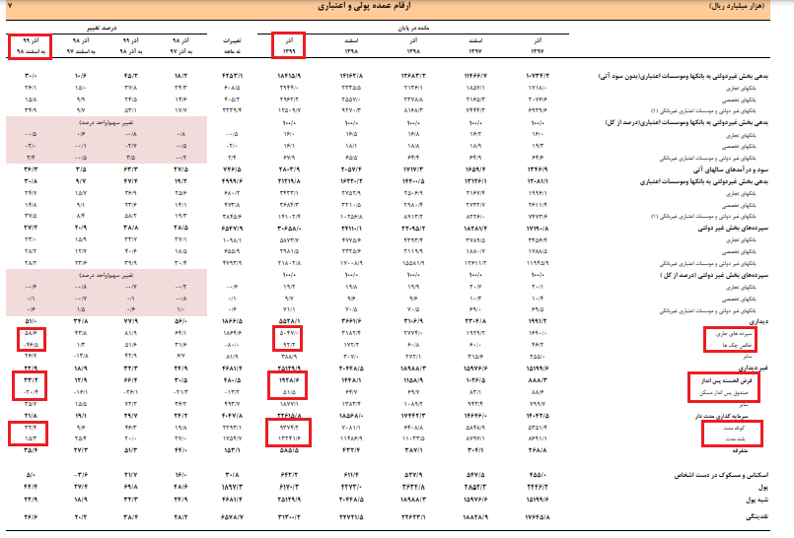Click the page number in the title bar
This screenshot has height=538, width=794.
(10, 6)
